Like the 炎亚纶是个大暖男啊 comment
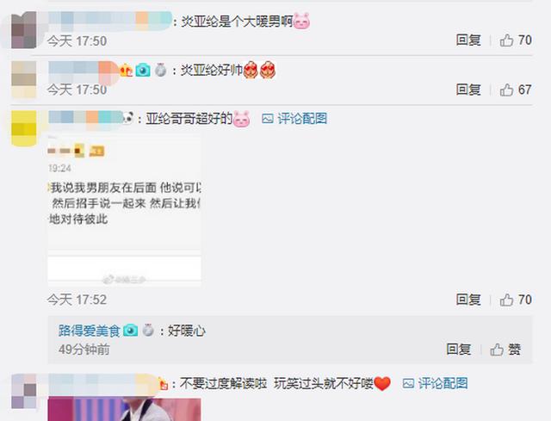This screenshot has width=551, height=421. [516, 40]
